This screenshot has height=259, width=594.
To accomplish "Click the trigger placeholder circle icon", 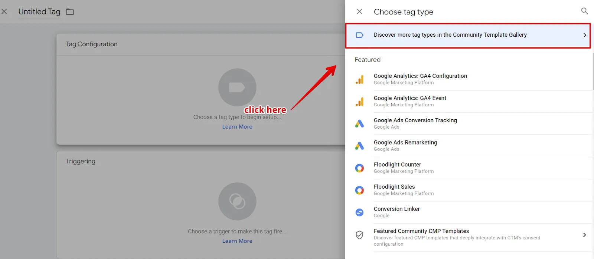I will click(x=237, y=201).
